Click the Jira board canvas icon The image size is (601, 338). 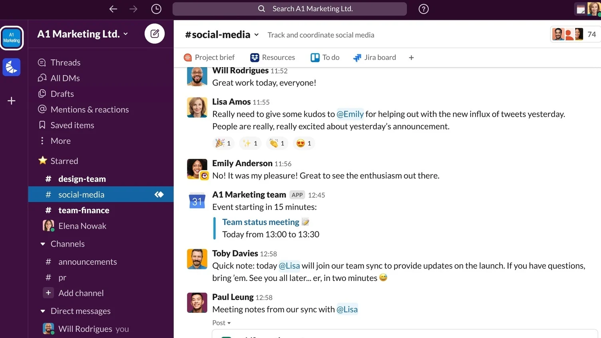pos(357,58)
